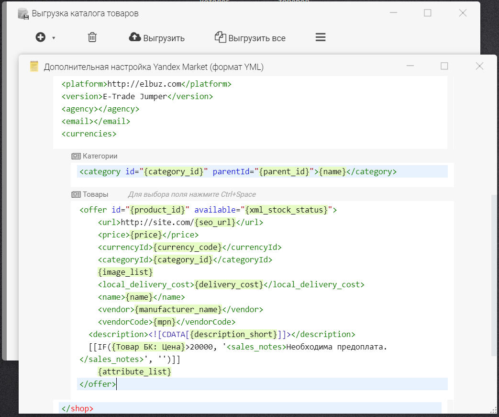
Task: Click the Товары section icon
Action: pos(76,194)
